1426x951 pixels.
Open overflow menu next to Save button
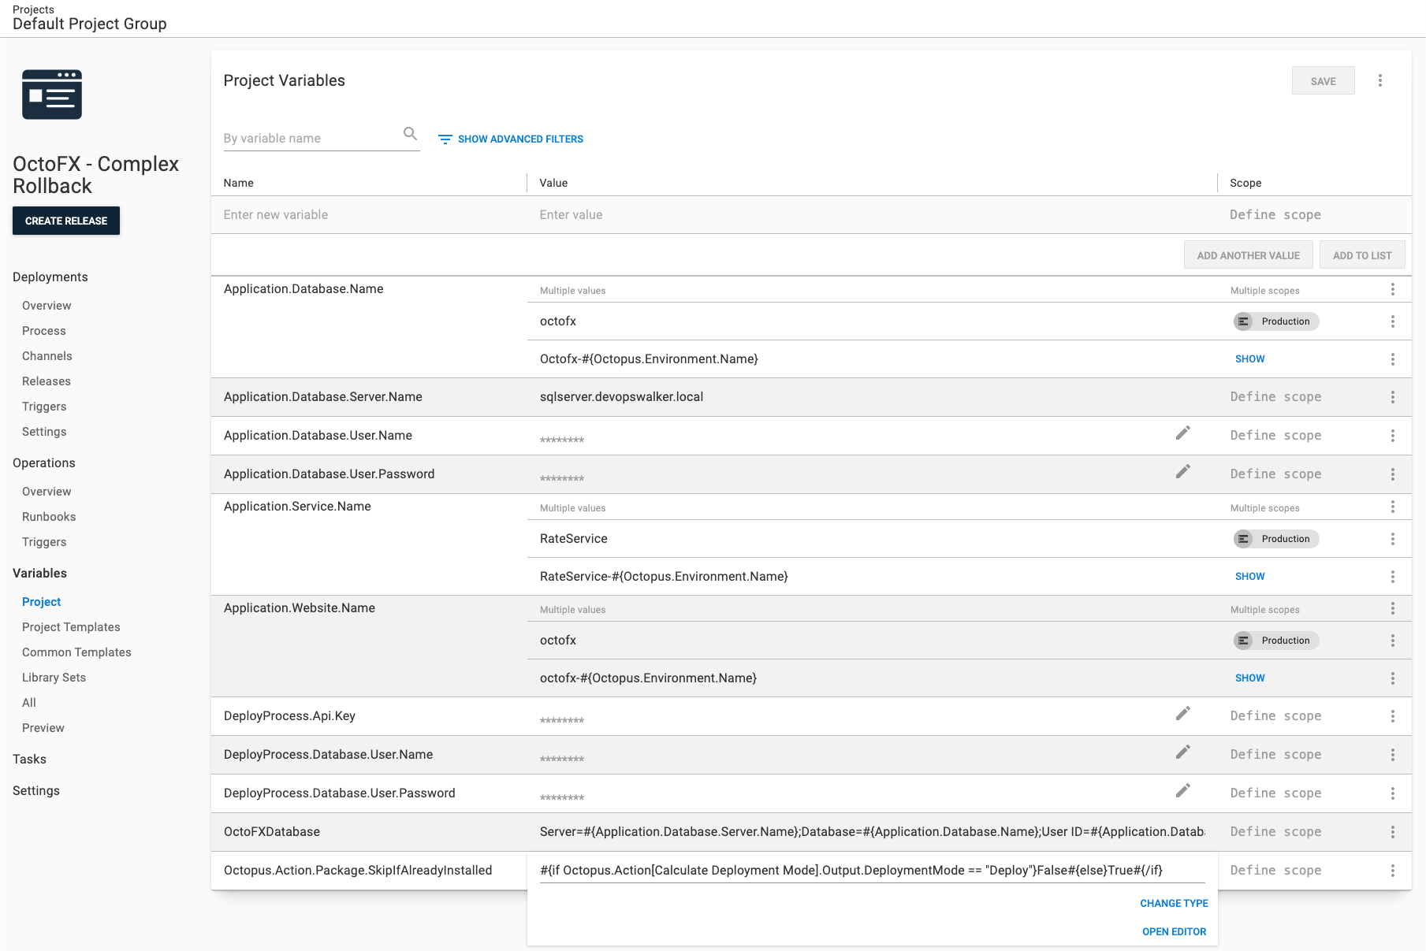(x=1379, y=81)
